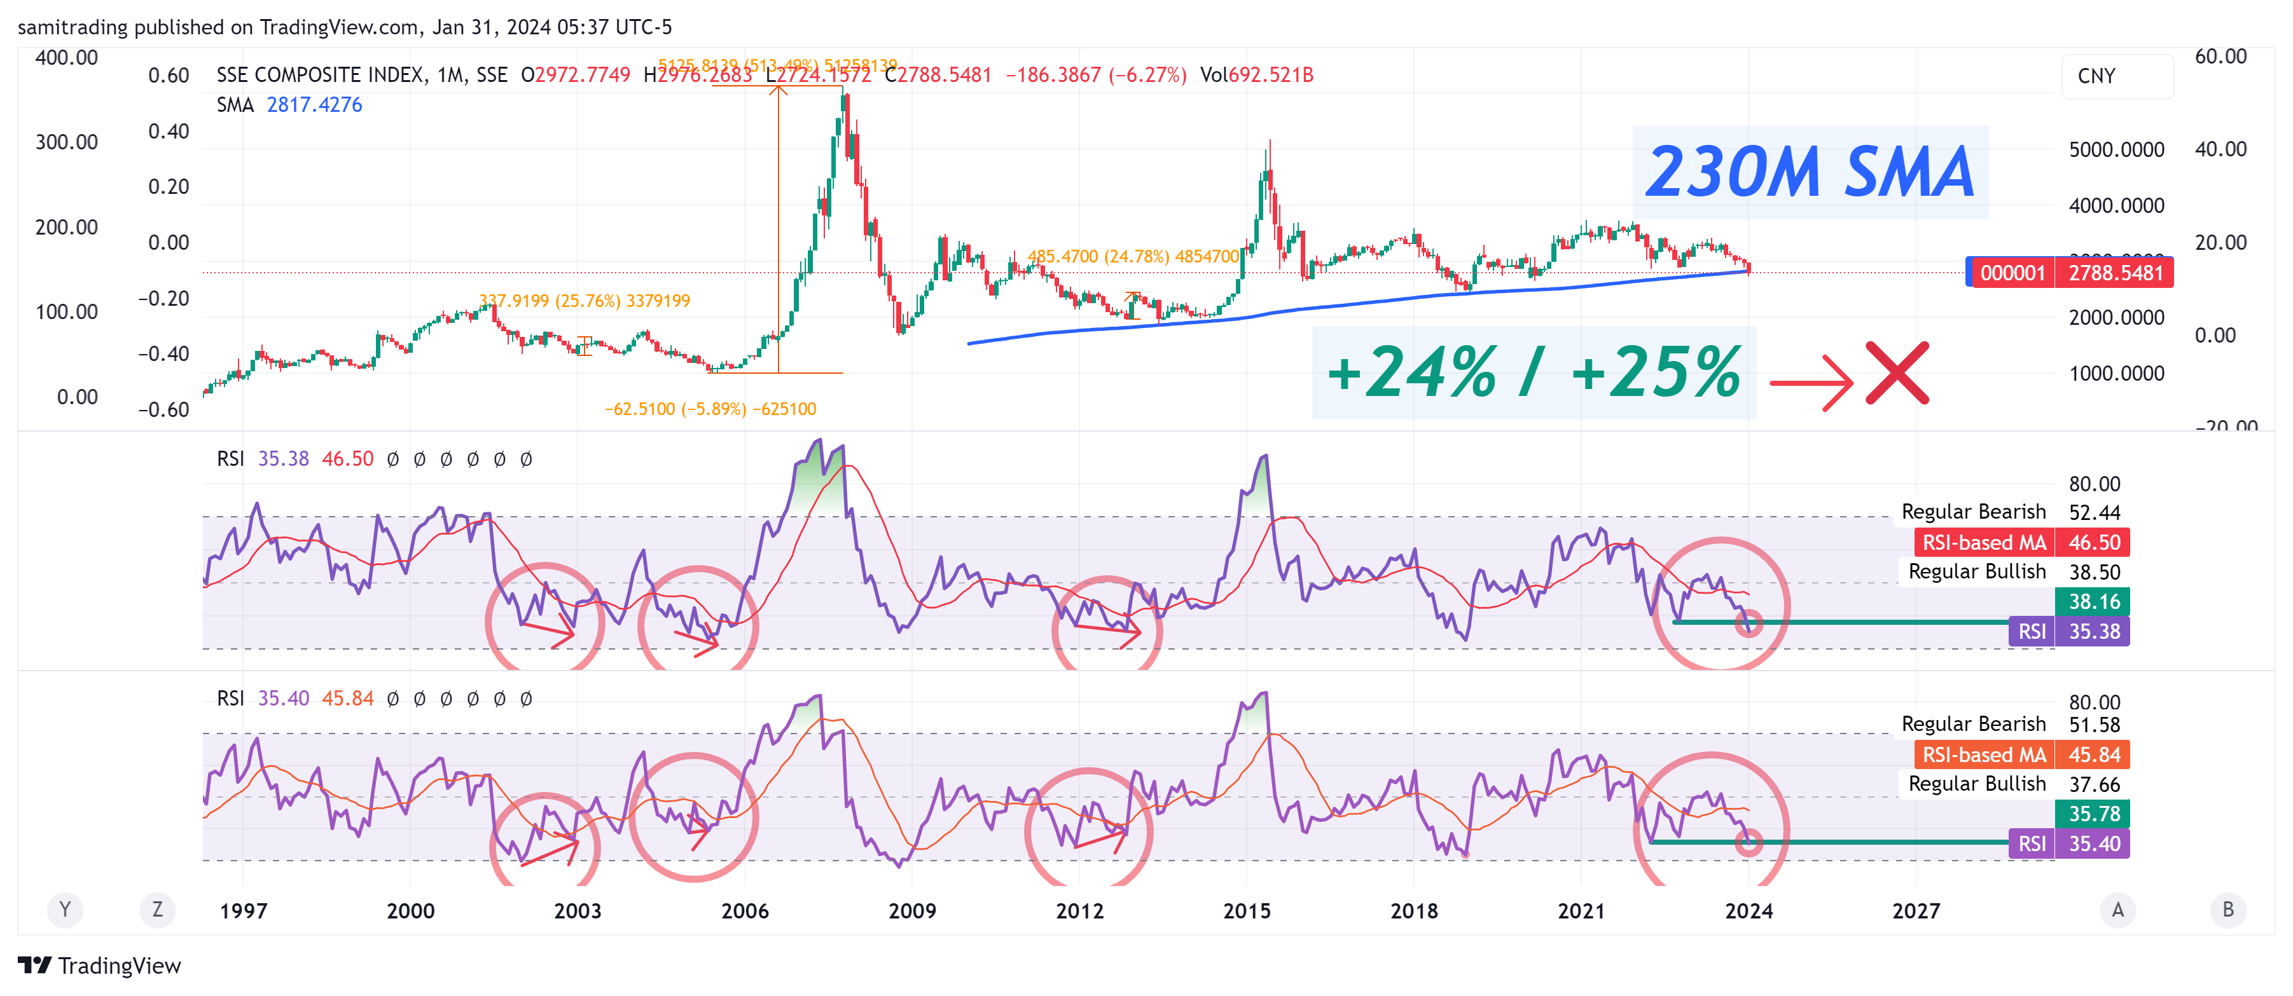The width and height of the screenshot is (2293, 996).
Task: Click the RSI-based MA 45.84 label
Action: pyautogui.click(x=2021, y=755)
